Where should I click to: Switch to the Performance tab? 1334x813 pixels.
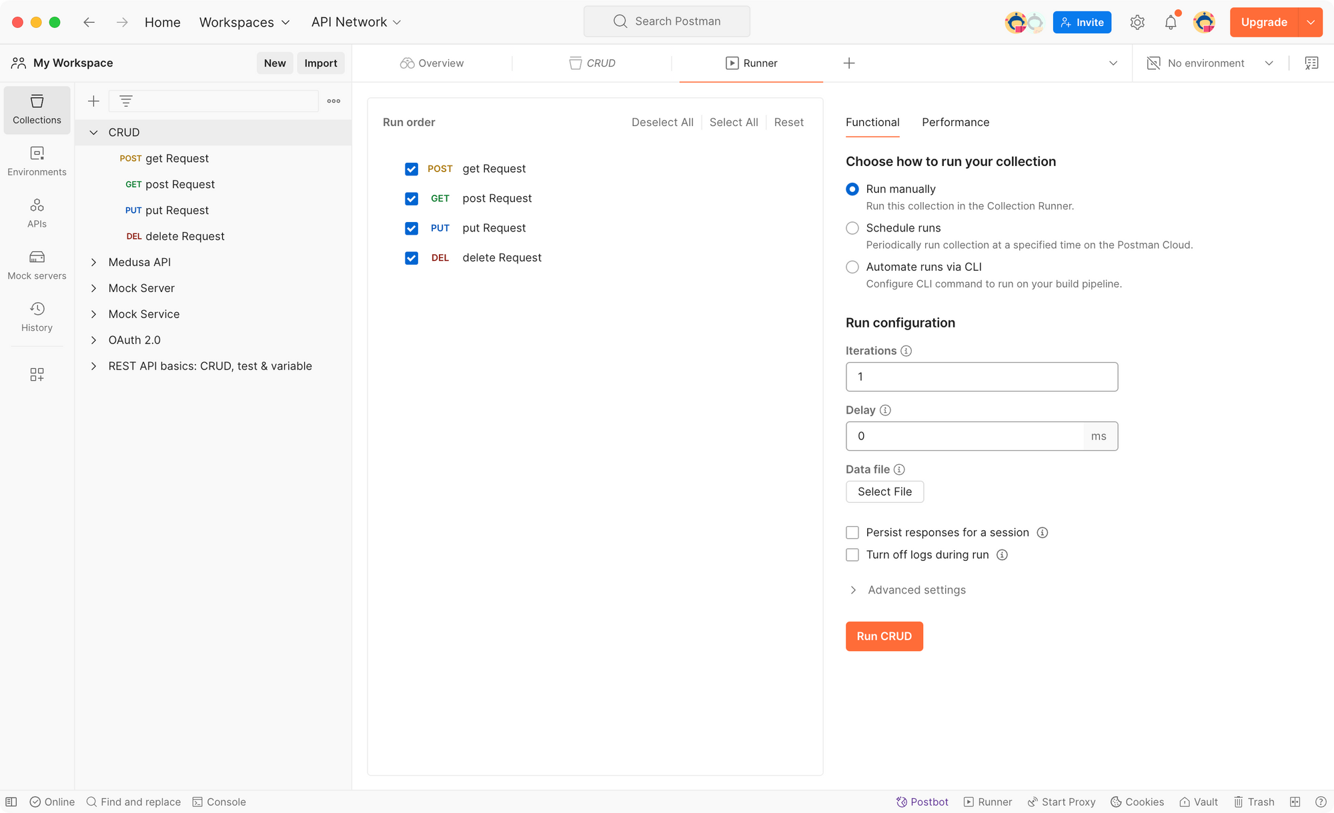[956, 122]
